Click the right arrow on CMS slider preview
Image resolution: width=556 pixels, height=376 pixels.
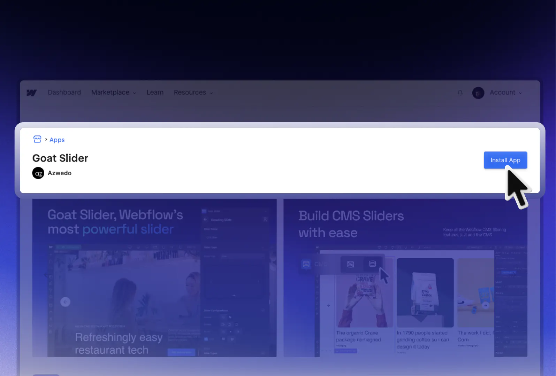point(486,305)
